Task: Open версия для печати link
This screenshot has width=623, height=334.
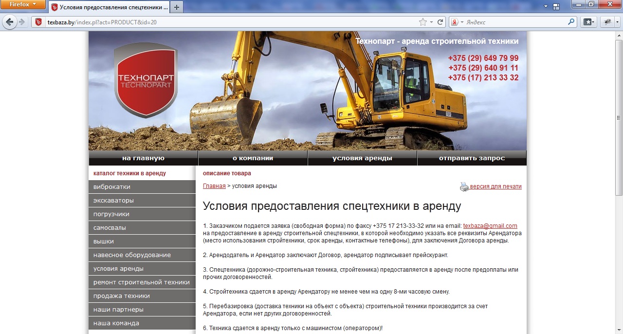Action: [495, 186]
